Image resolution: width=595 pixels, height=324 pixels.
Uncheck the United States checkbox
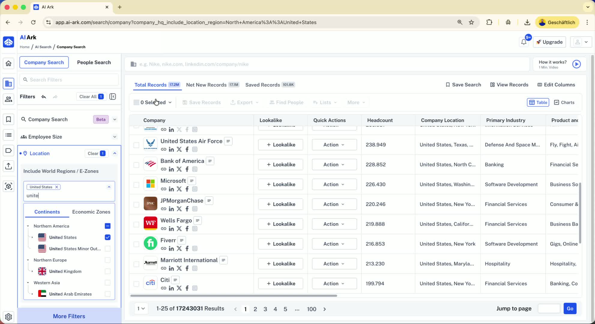click(x=107, y=237)
